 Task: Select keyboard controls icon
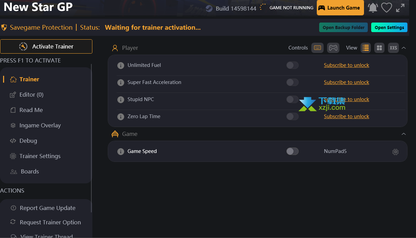(x=317, y=48)
